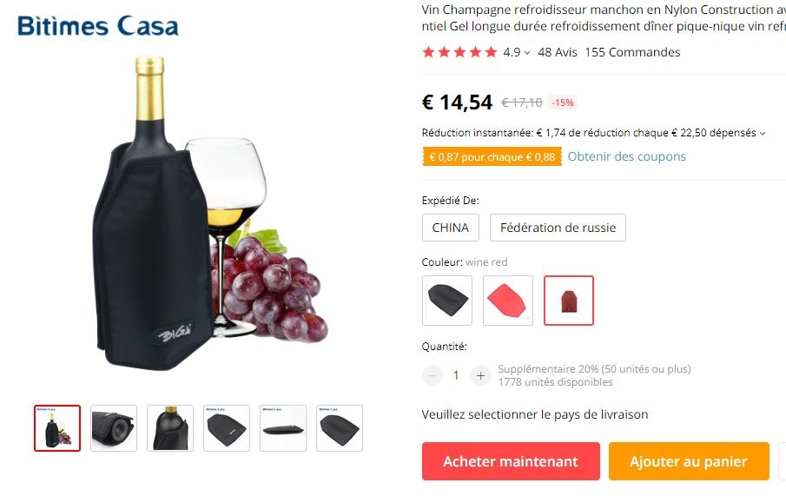Click the Acheter maintenant button

click(511, 461)
